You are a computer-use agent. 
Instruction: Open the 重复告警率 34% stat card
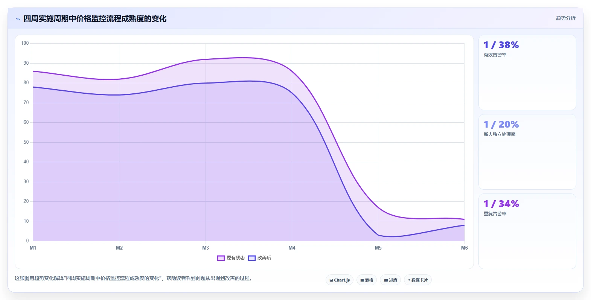click(x=527, y=231)
